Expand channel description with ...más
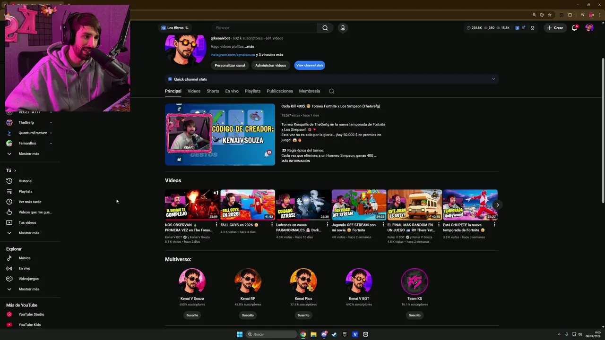605x340 pixels. 250,47
